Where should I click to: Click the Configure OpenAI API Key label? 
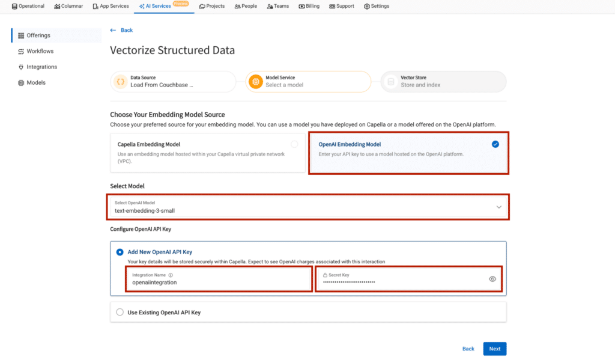click(x=141, y=229)
